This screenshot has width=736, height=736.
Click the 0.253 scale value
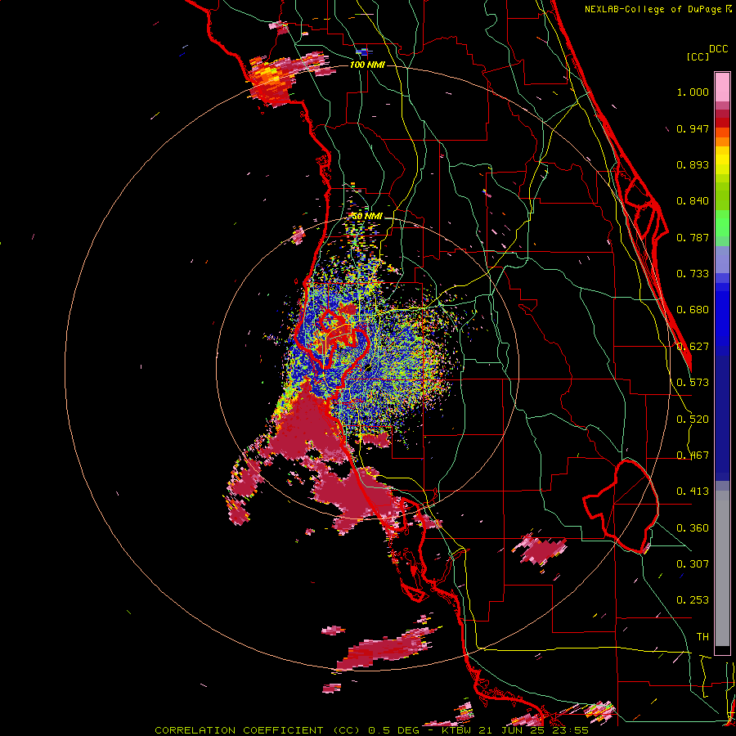click(x=693, y=600)
